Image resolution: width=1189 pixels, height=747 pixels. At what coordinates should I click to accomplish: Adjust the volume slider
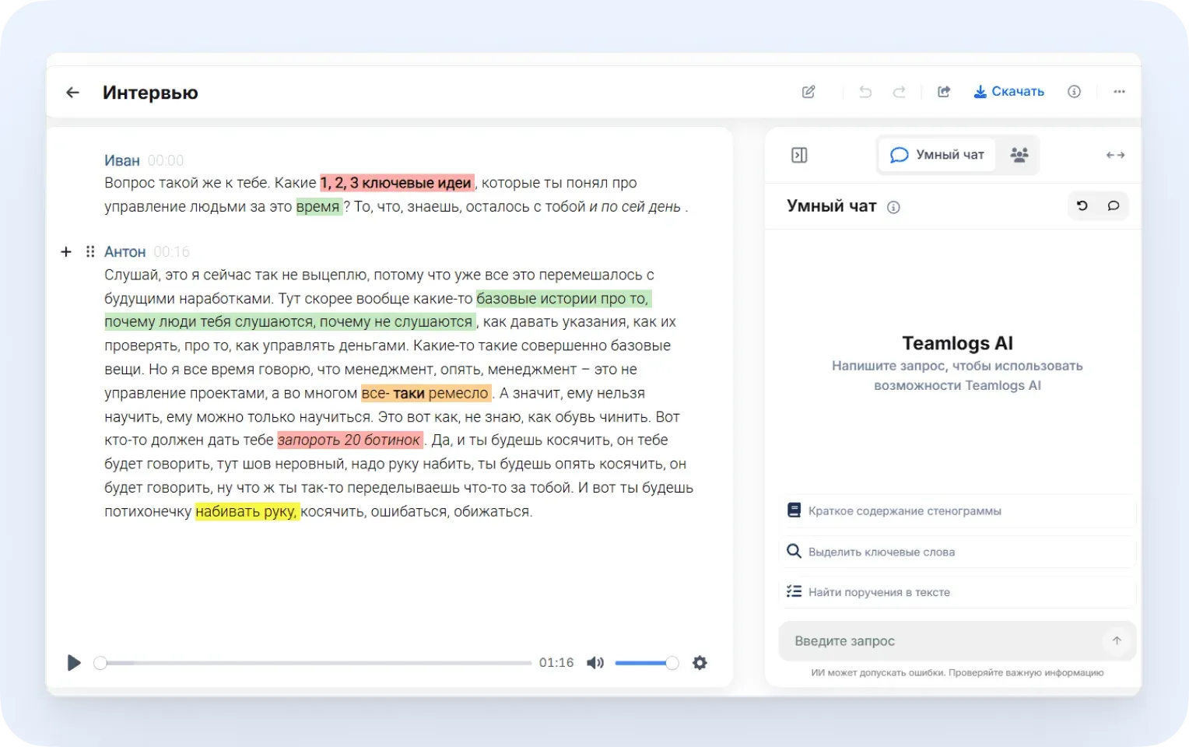647,663
